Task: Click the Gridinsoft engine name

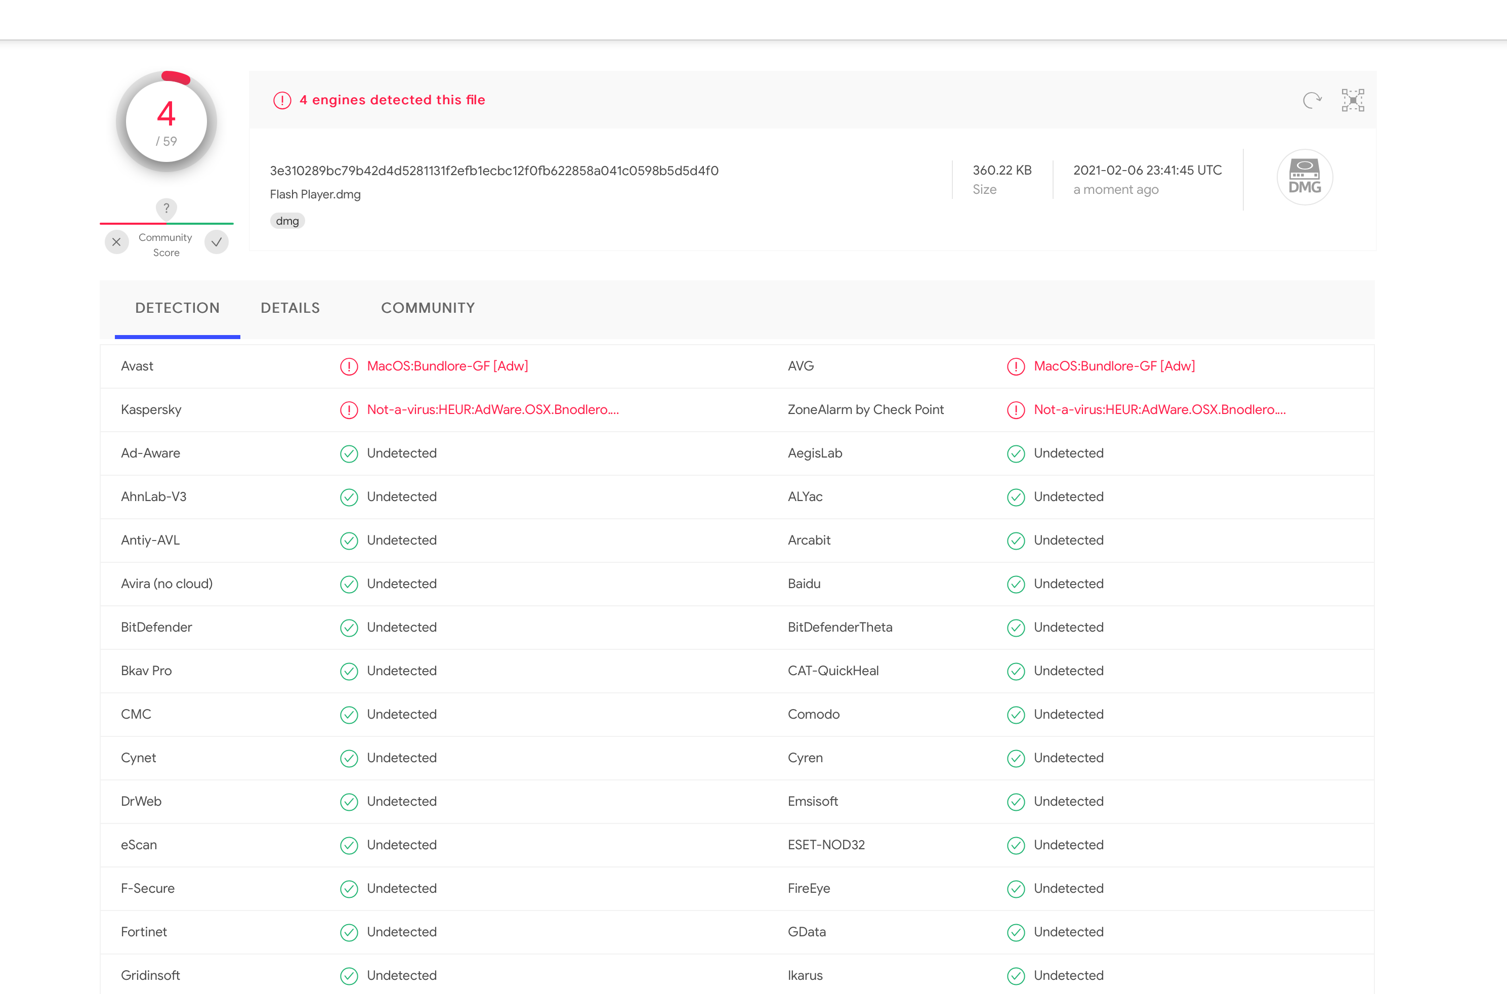Action: click(x=150, y=975)
